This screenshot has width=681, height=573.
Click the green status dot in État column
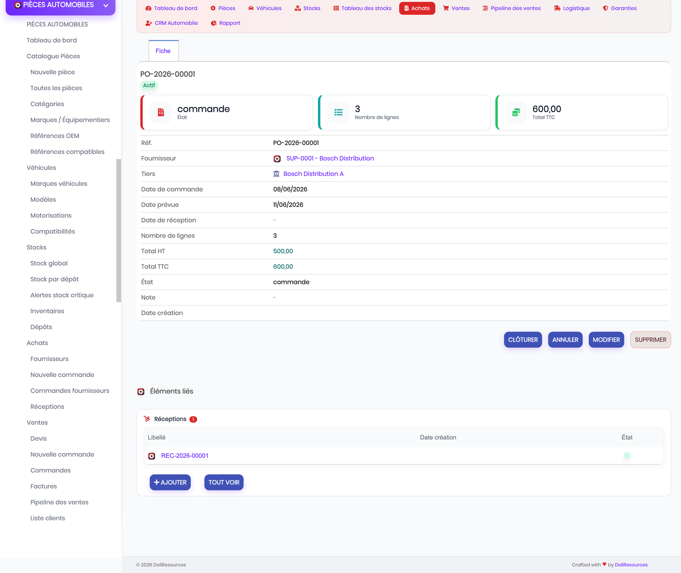pos(627,456)
